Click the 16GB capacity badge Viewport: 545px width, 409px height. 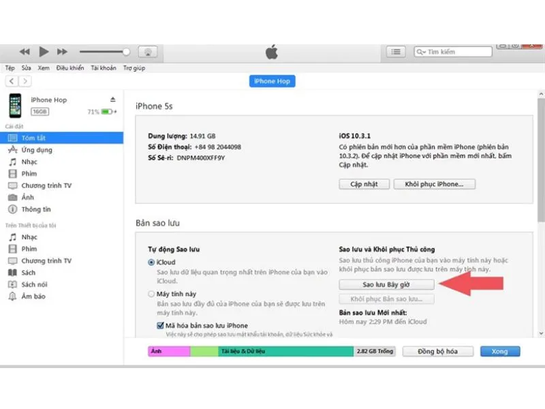(x=40, y=112)
